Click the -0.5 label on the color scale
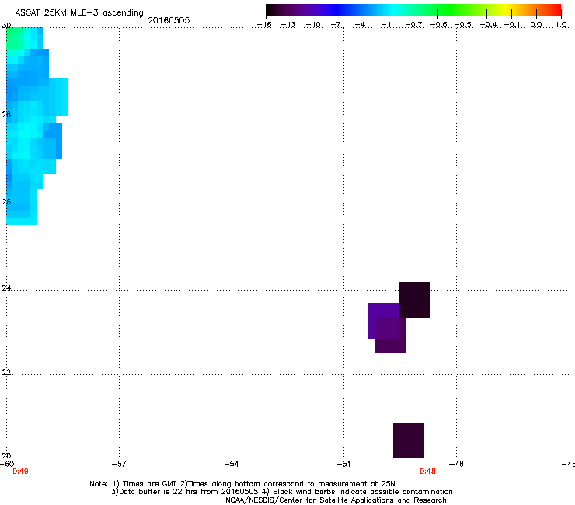 463,25
